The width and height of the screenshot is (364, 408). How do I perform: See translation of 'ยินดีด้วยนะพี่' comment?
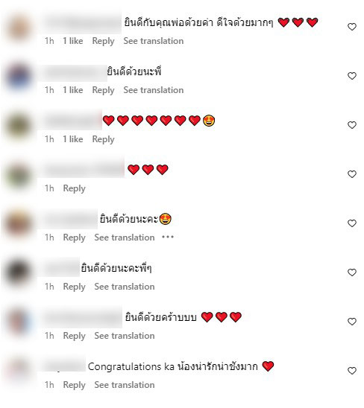pyautogui.click(x=154, y=90)
